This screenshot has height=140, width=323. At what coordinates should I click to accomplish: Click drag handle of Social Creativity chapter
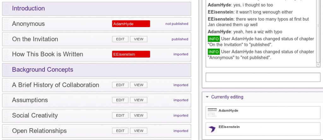pos(6,116)
